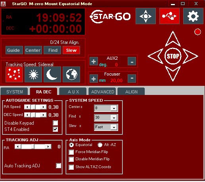
Task: Open settings with the gear icon
Action: [x=193, y=16]
